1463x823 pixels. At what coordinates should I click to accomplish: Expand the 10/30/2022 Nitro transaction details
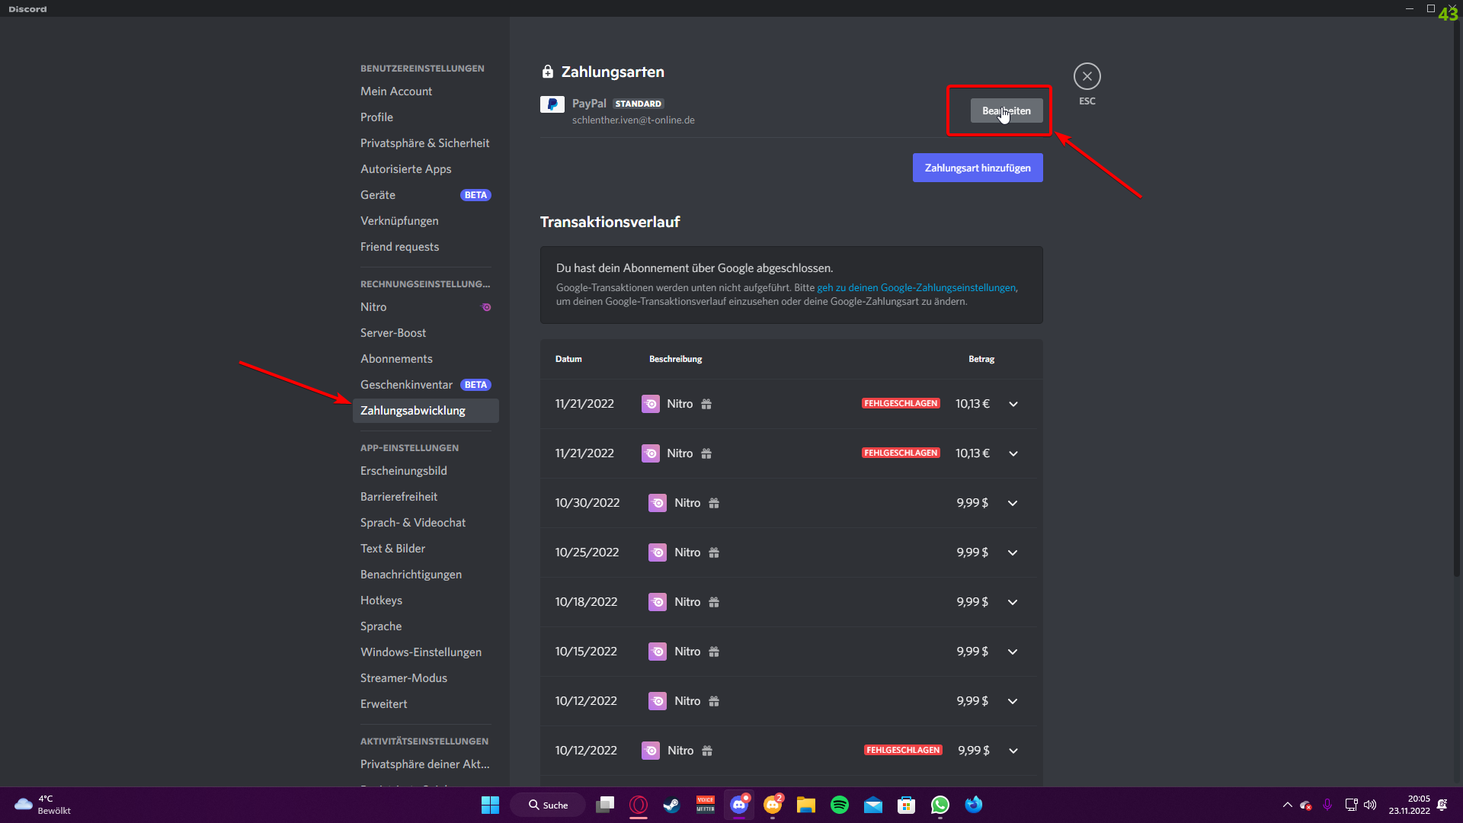(1012, 503)
